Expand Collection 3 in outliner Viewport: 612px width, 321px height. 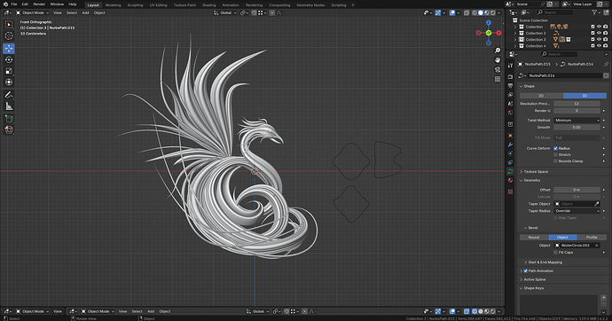point(515,39)
